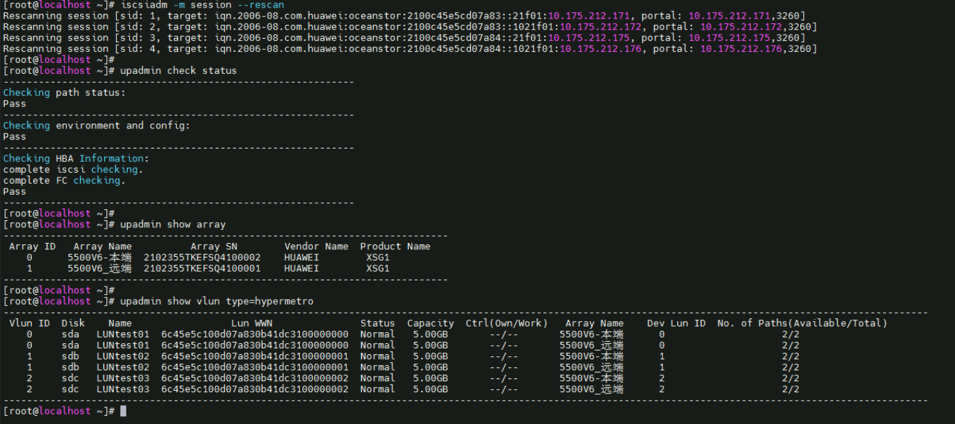Click the "Lun WWN" column header
The height and width of the screenshot is (424, 955).
pos(251,323)
